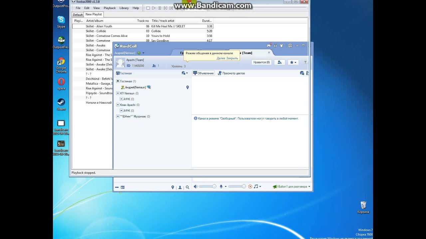Open the channel chat-mode dropdown in tree header

(x=185, y=73)
